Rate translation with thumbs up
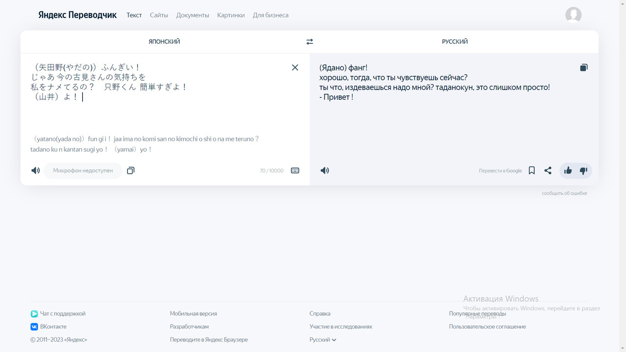Viewport: 626px width, 352px height. click(x=568, y=171)
